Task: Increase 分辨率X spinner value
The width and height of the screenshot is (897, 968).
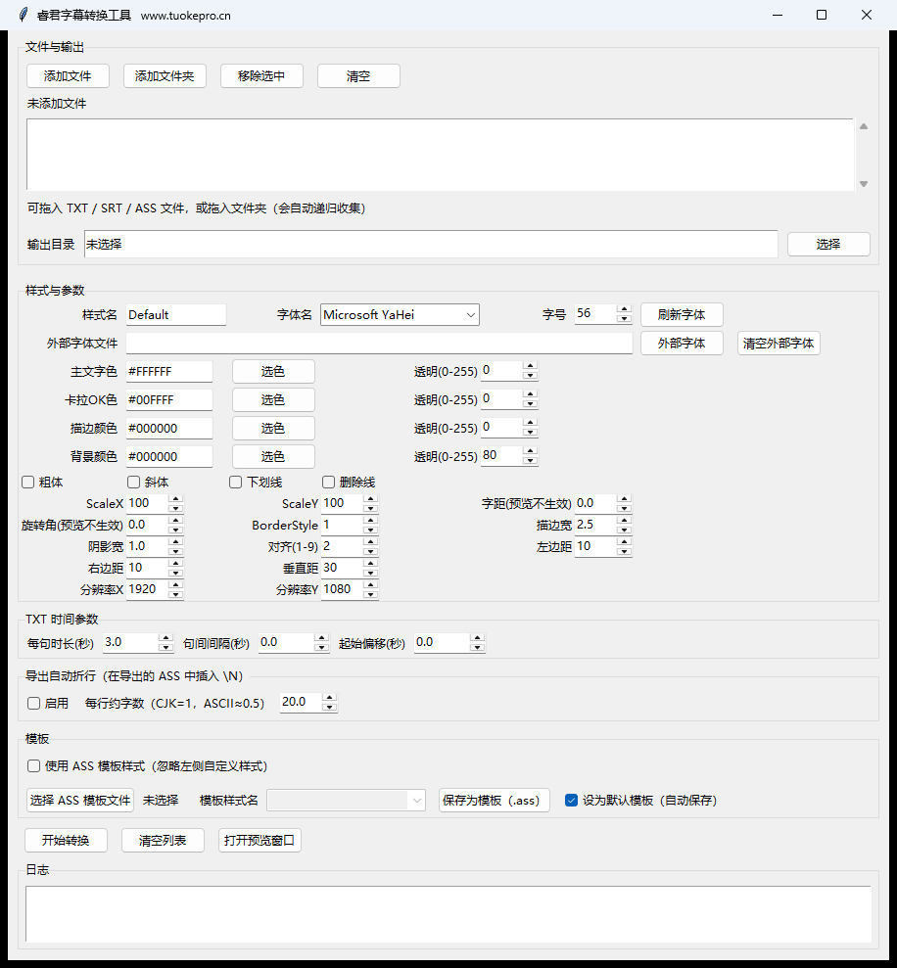Action: click(176, 584)
